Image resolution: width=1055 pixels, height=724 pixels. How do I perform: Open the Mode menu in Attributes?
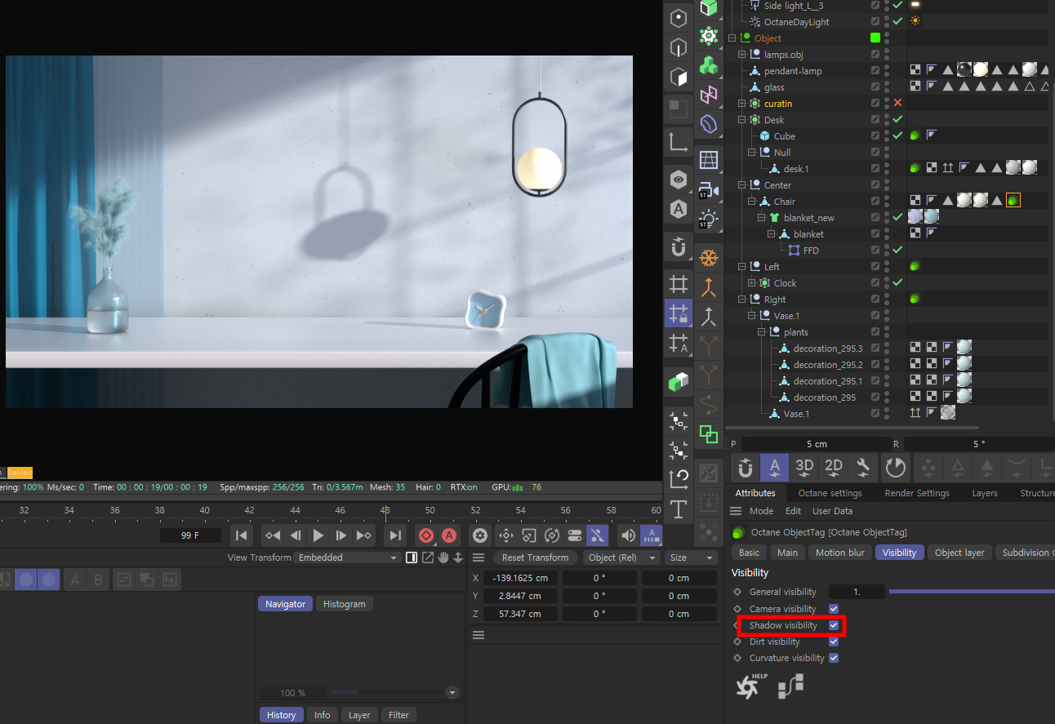pos(761,511)
